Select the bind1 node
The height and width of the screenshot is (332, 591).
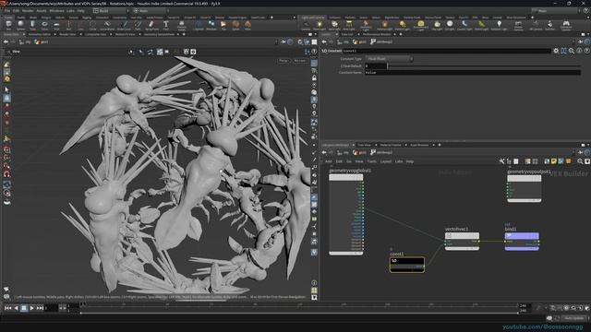pos(522,241)
